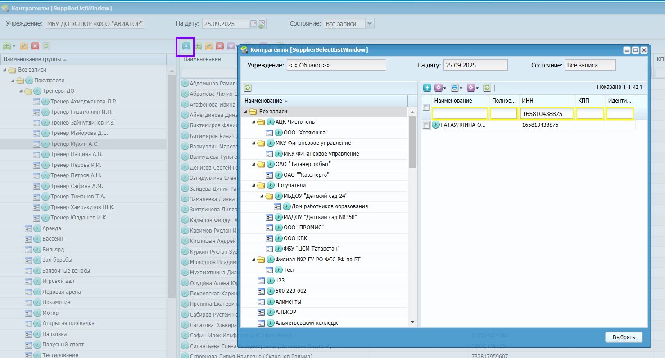This screenshot has height=358, width=665.
Task: Click the tree scrollbar down arrow in the dialog
Action: (x=412, y=322)
